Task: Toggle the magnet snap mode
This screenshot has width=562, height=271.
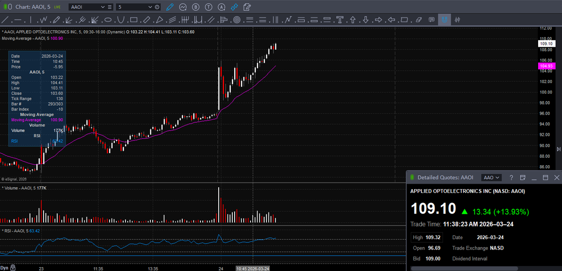Action: [444, 20]
